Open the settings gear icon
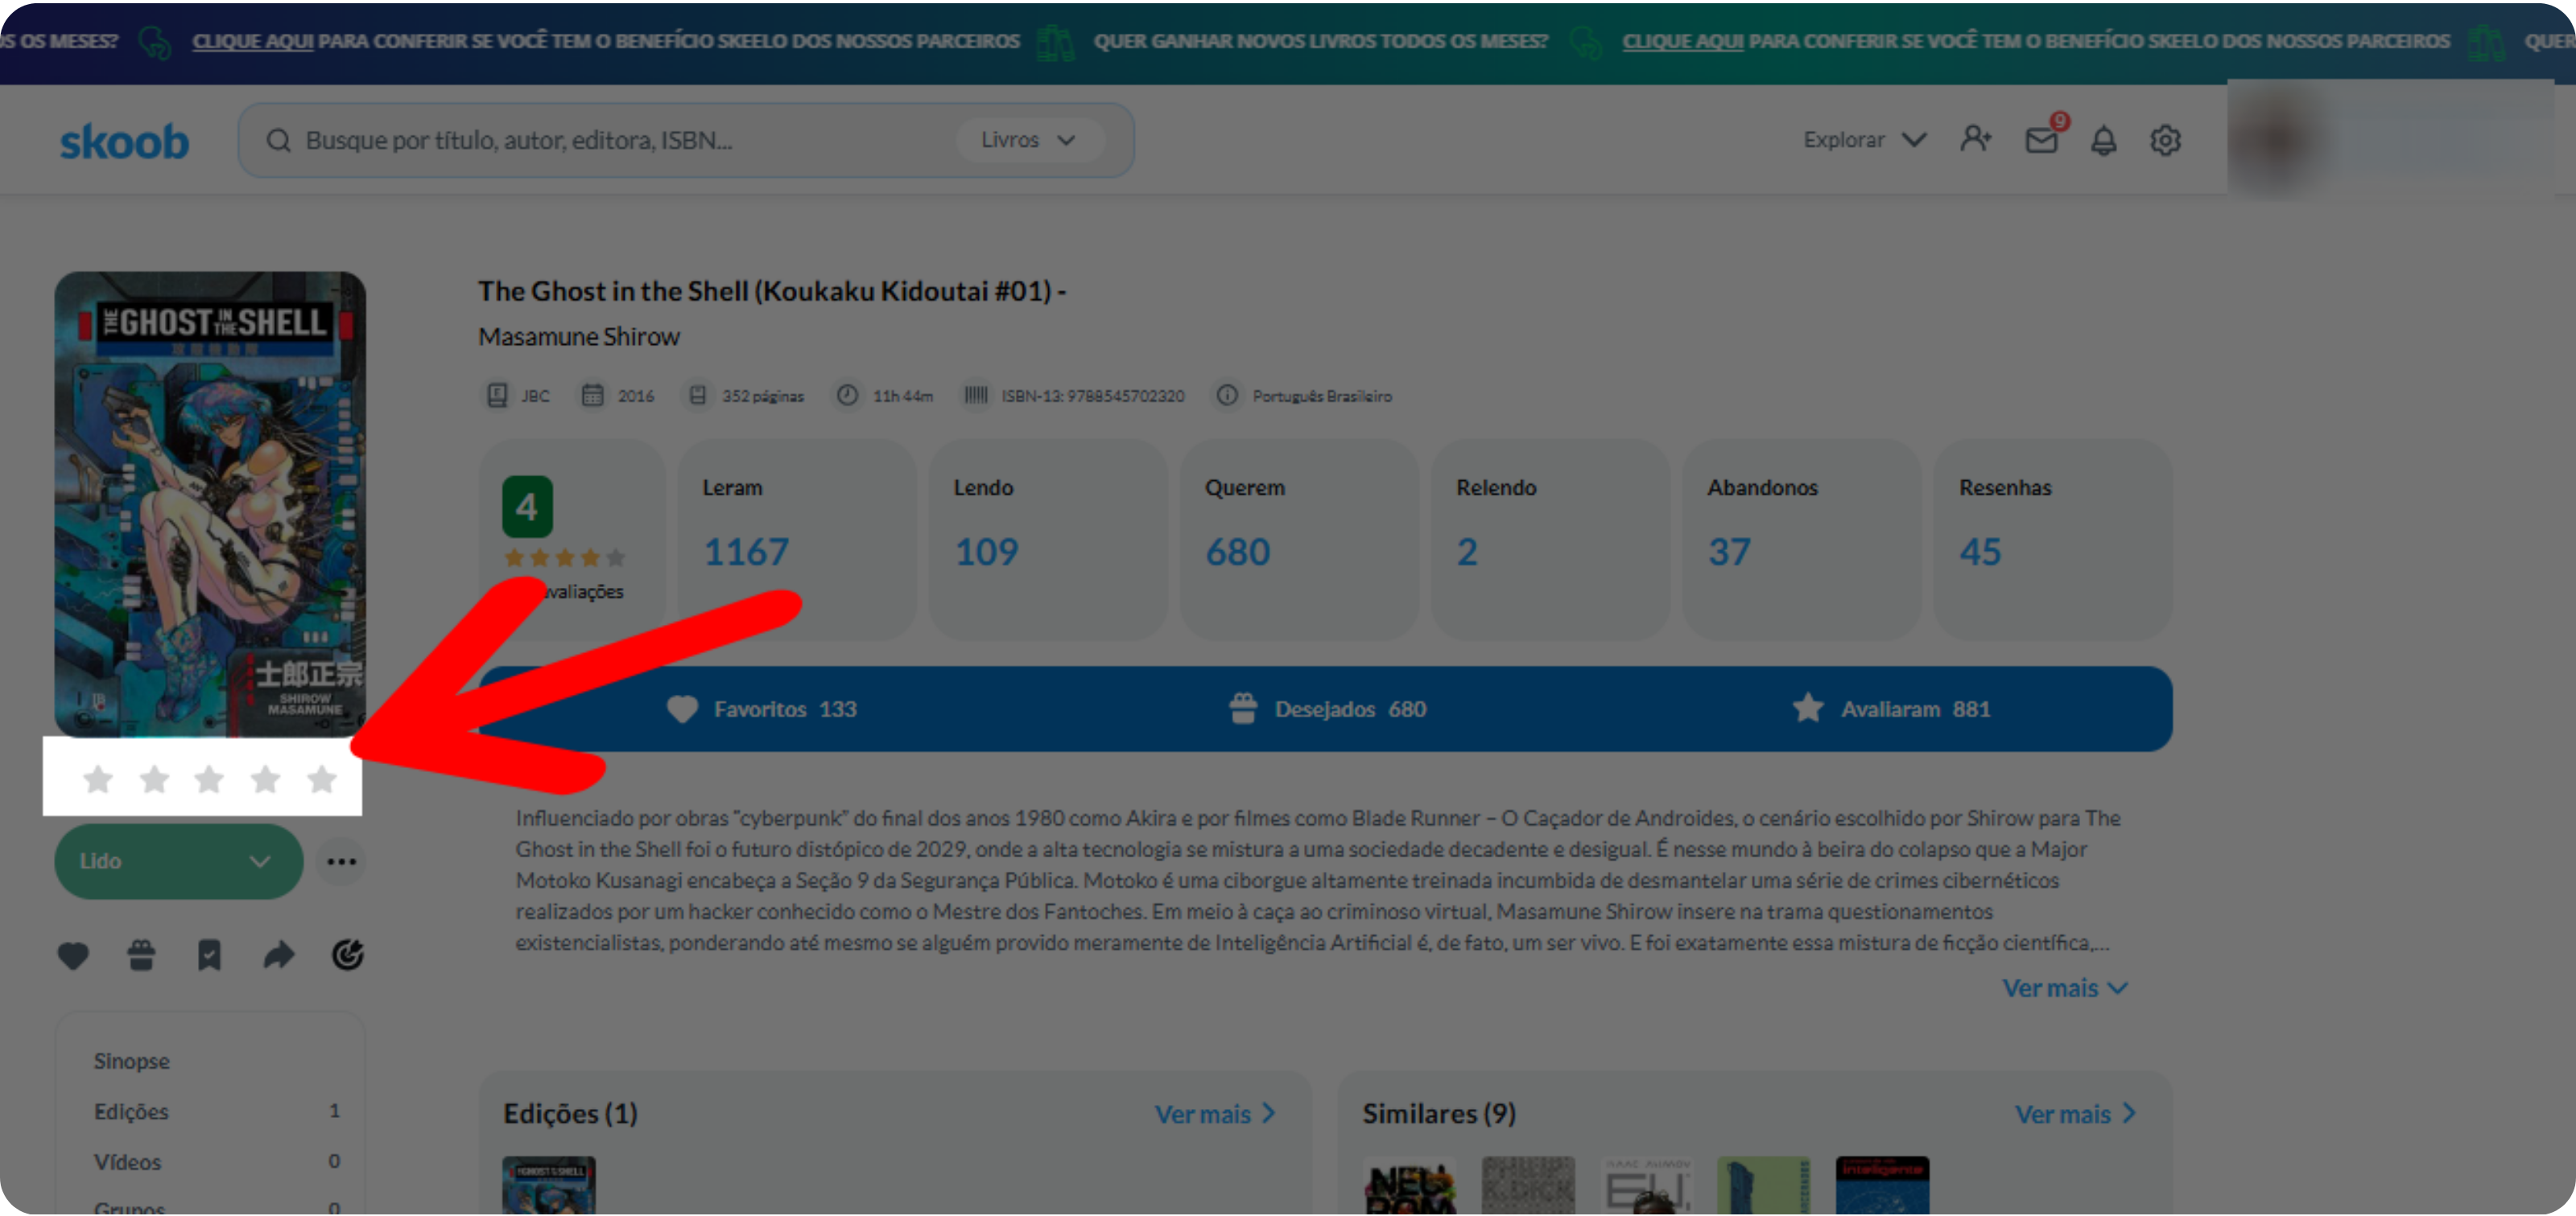2576x1216 pixels. [2165, 140]
